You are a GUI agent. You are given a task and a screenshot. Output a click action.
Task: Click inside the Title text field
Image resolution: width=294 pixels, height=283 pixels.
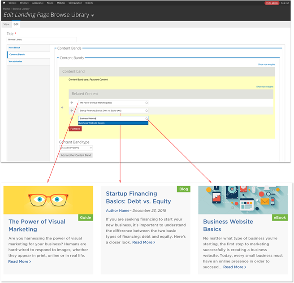pyautogui.click(x=42, y=39)
